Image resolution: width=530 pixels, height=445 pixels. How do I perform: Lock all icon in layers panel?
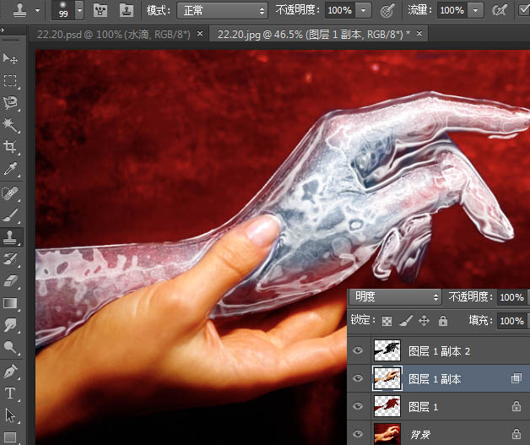pos(443,321)
